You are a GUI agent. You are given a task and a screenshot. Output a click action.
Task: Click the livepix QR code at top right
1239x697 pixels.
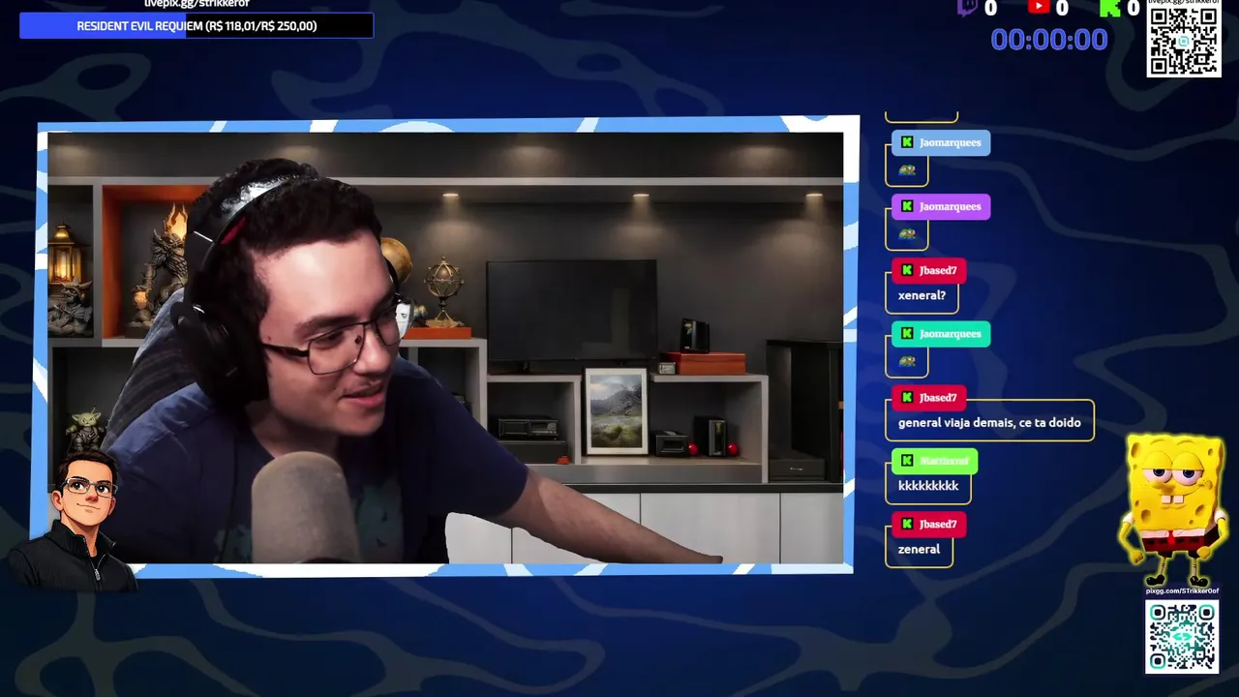[x=1183, y=42]
